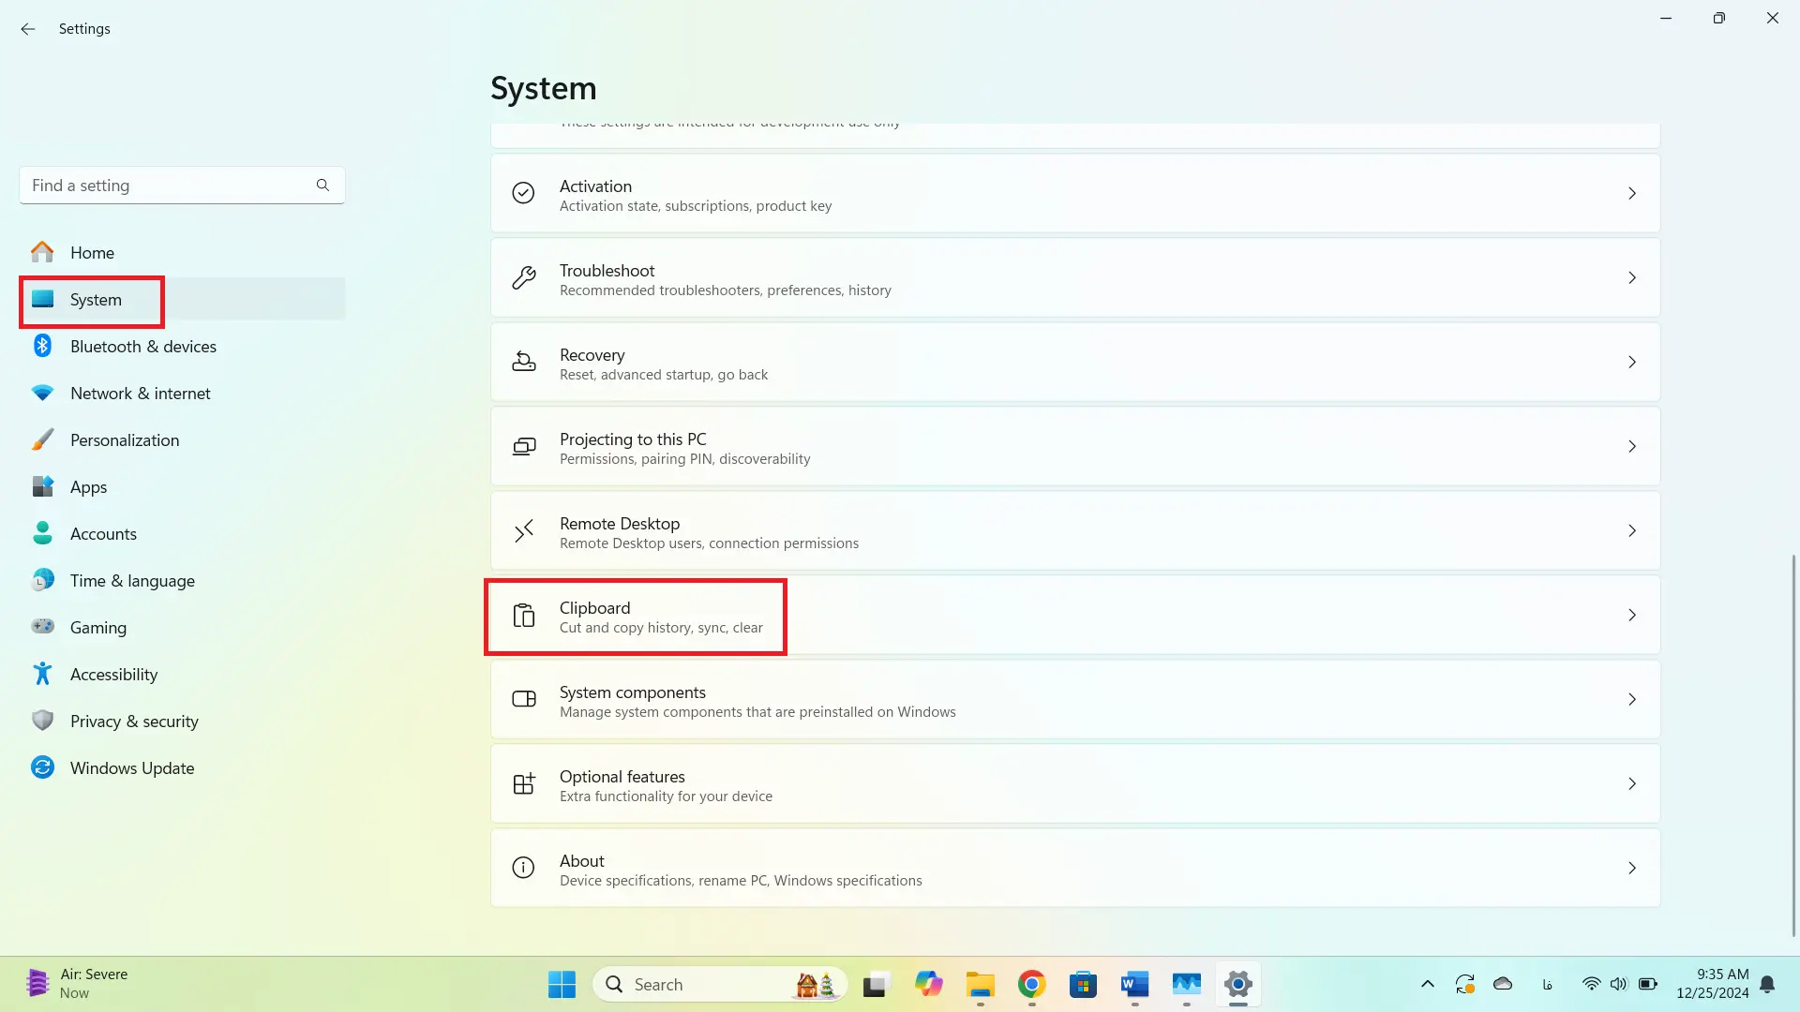The image size is (1800, 1012).
Task: Open System components via its chevron
Action: (1631, 700)
